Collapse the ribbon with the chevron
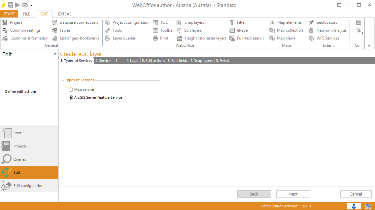 pos(369,45)
